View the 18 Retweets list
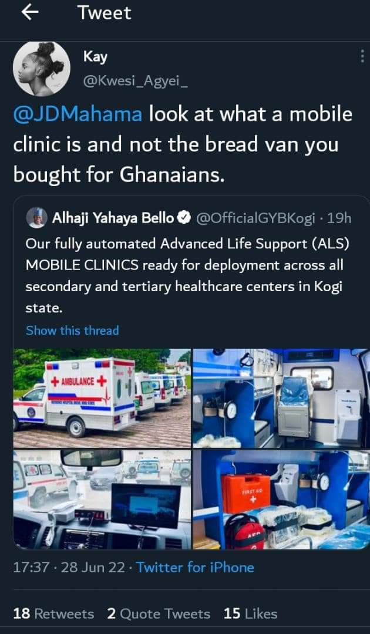The width and height of the screenshot is (370, 634). (x=53, y=614)
